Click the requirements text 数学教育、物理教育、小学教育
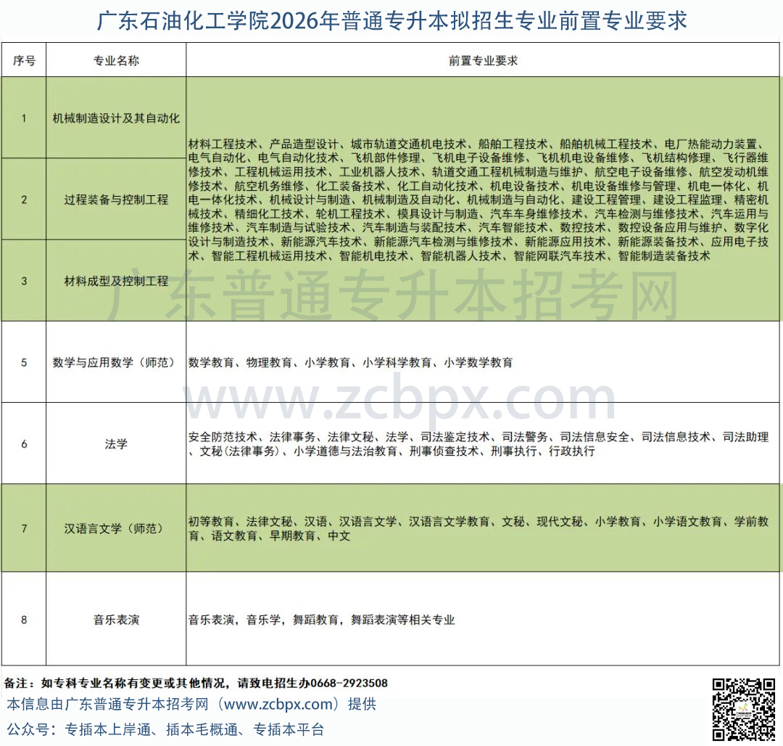 pos(351,362)
